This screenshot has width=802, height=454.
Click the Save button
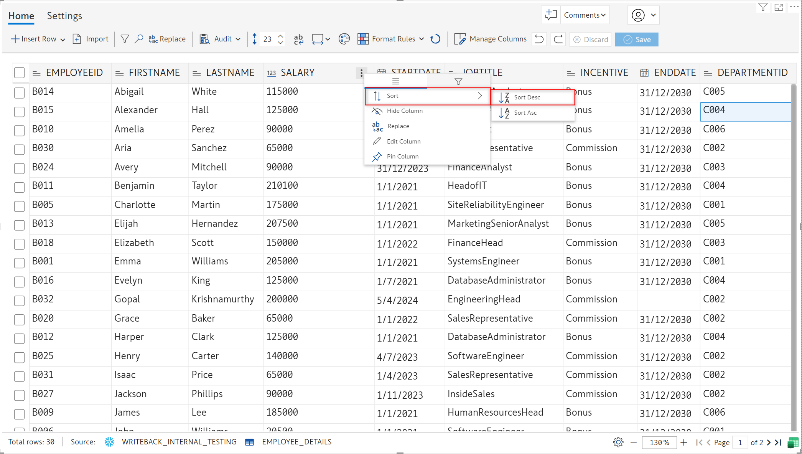coord(637,40)
